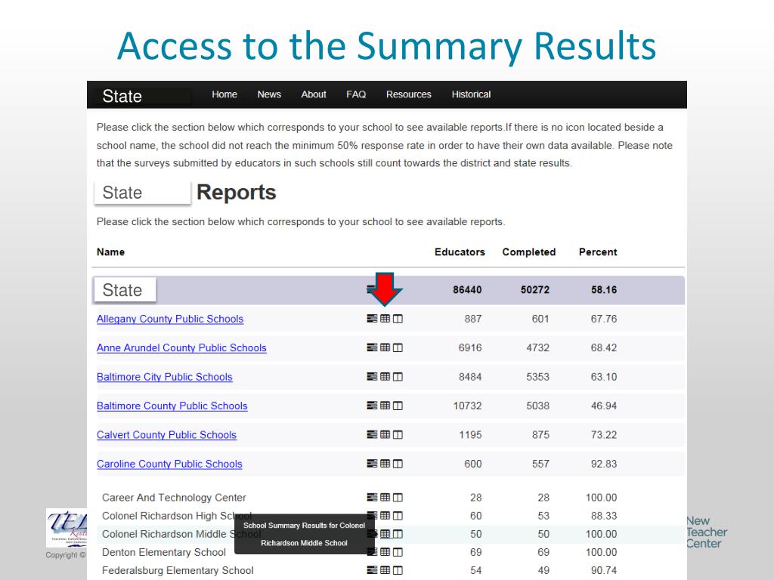Open the News navigation item
Screen dimensions: 774x580
pos(269,94)
